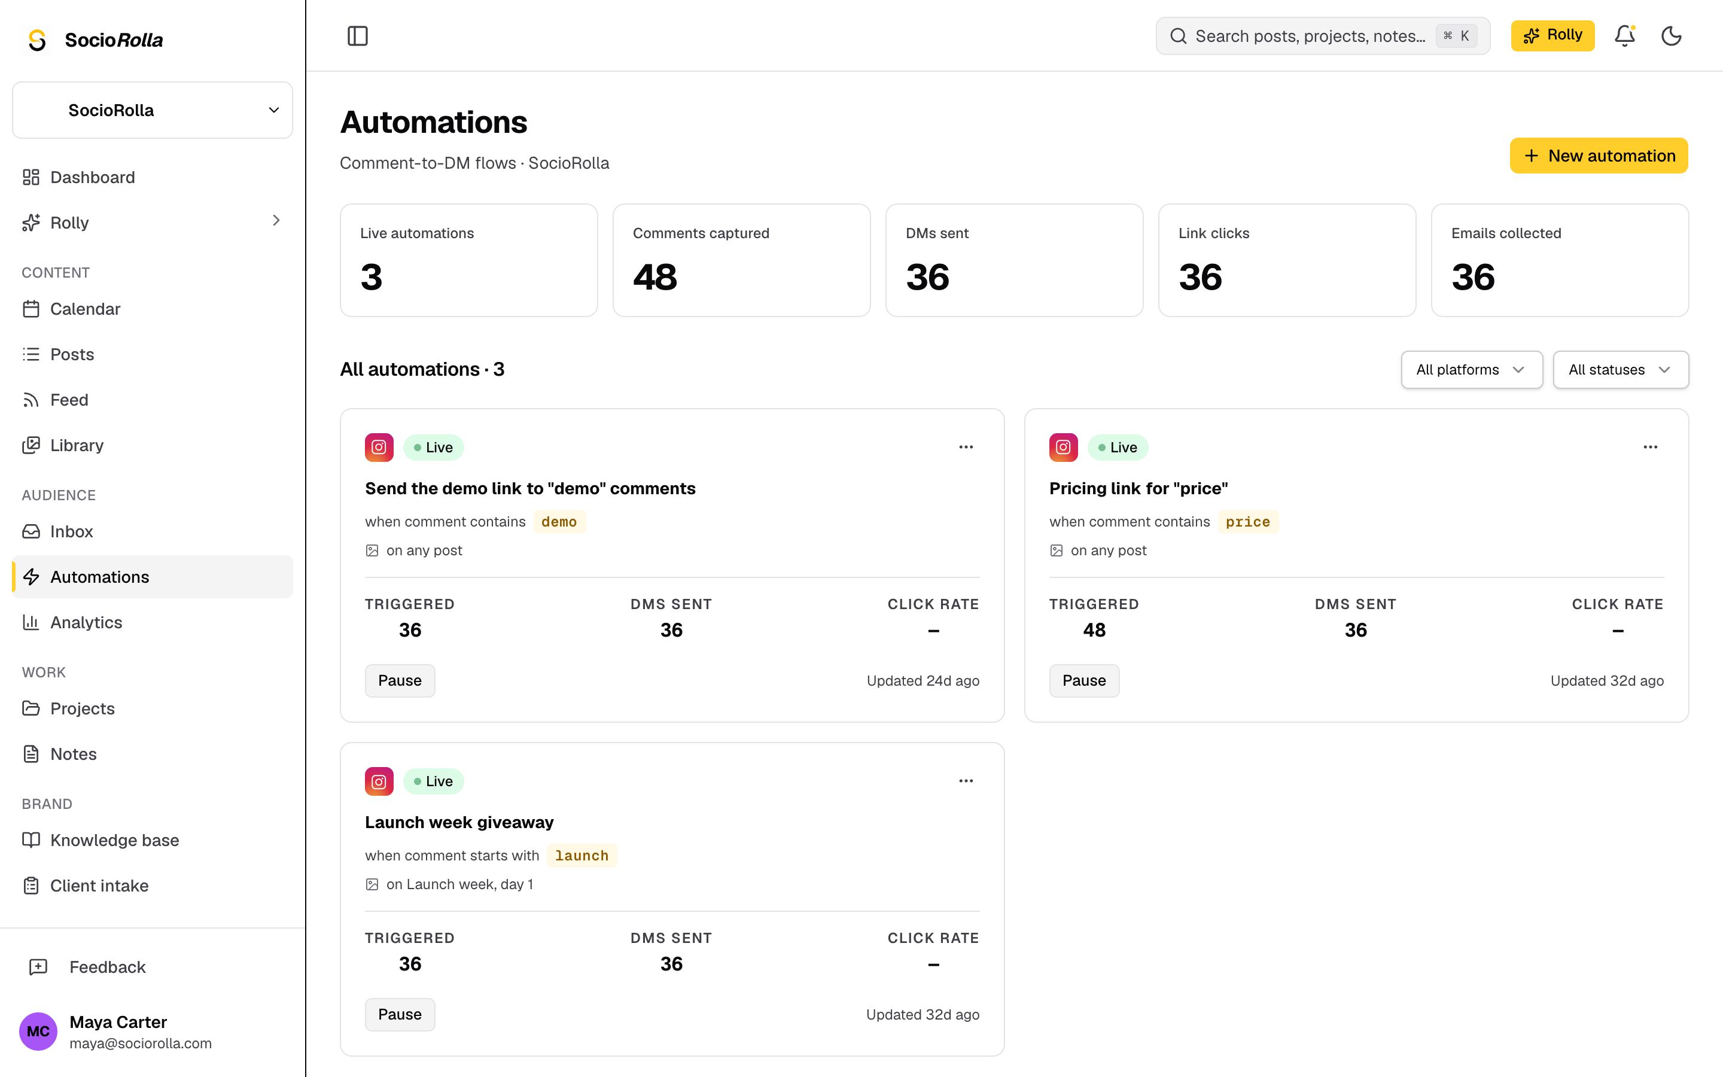Click Maya Carter profile name
Screen dimensions: 1723x1077
[x=118, y=1022]
